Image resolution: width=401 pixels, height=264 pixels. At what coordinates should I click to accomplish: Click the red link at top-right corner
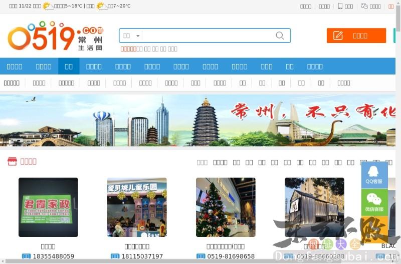click(391, 6)
